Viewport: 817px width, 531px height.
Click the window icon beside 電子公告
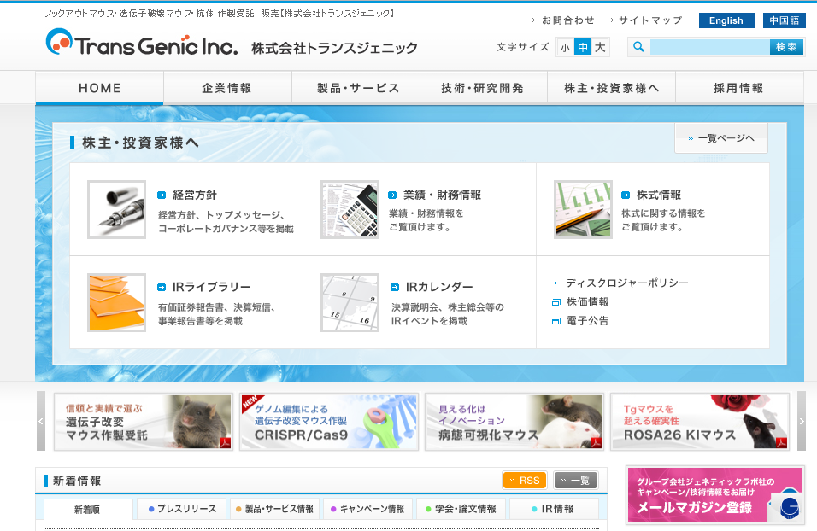[556, 321]
